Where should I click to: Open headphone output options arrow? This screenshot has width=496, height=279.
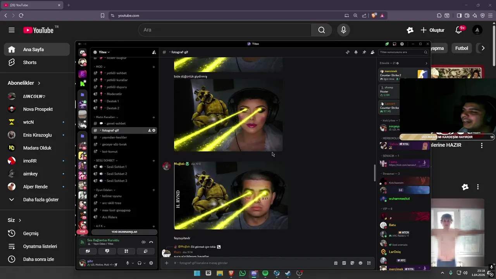point(145,263)
